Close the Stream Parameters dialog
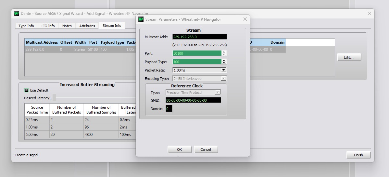The height and width of the screenshot is (177, 389). tap(245, 19)
